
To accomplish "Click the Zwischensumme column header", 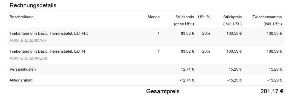I will 267,20.
